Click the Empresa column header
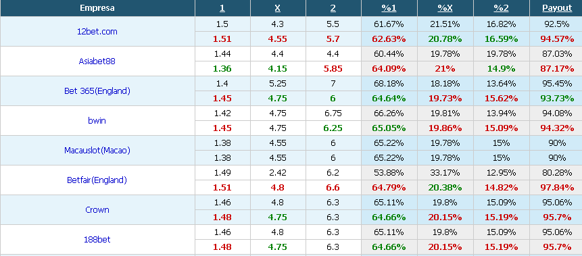The image size is (582, 256). tap(97, 8)
